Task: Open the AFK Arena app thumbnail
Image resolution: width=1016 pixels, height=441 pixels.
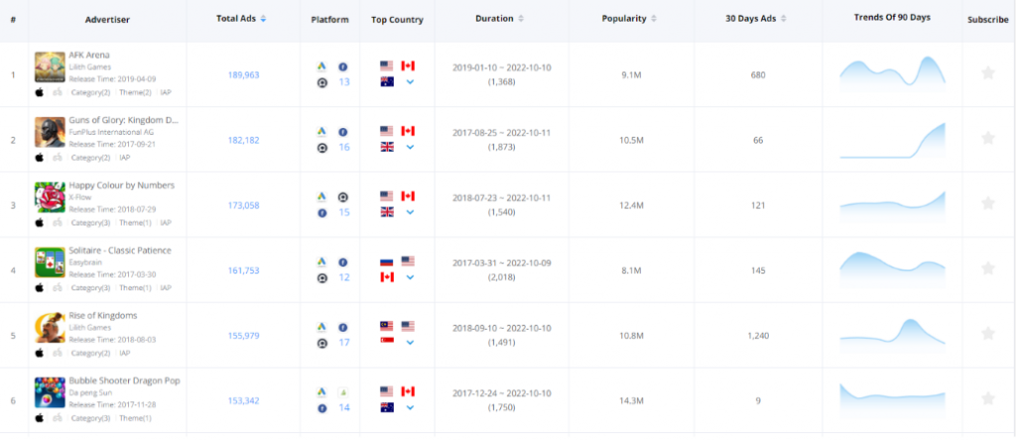Action: point(50,66)
